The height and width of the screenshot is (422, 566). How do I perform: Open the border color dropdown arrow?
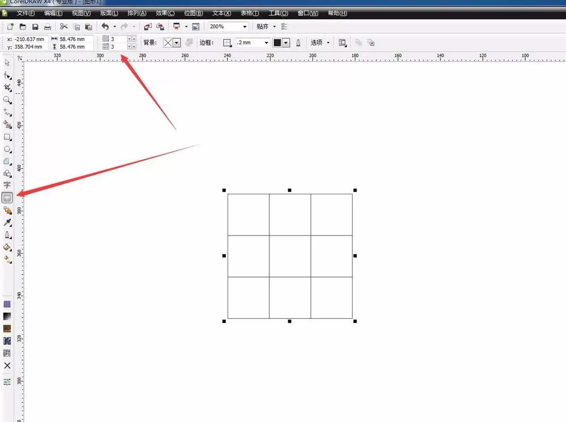tap(286, 42)
